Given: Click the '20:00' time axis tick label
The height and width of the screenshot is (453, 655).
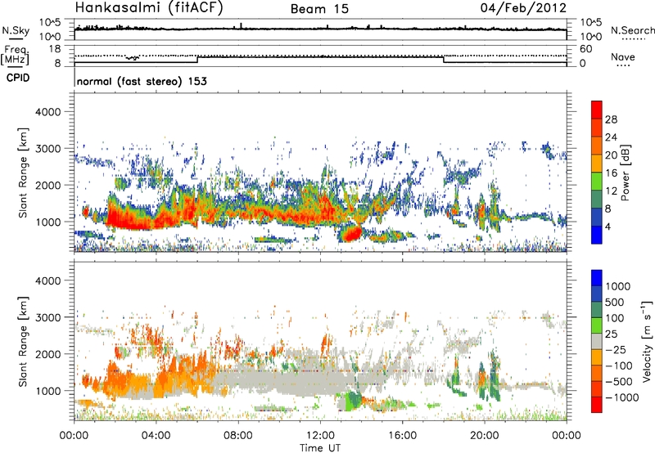Looking at the screenshot, I should (485, 436).
